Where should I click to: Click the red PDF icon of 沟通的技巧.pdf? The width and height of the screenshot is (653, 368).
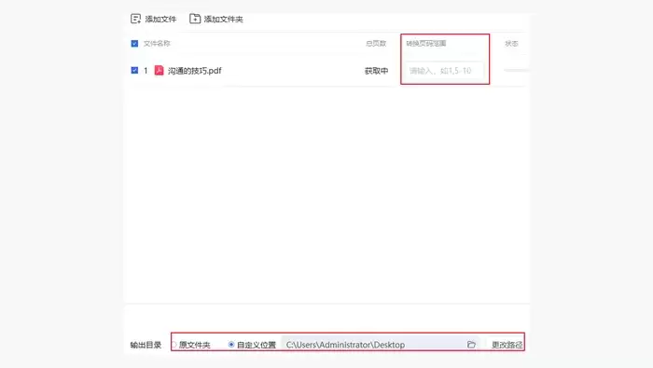click(x=159, y=70)
